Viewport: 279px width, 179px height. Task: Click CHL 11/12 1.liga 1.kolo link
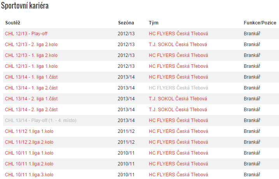tap(29, 131)
